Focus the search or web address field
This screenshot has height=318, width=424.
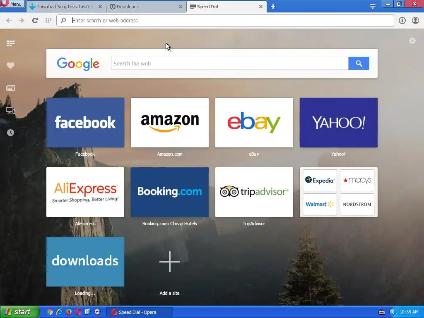[225, 20]
